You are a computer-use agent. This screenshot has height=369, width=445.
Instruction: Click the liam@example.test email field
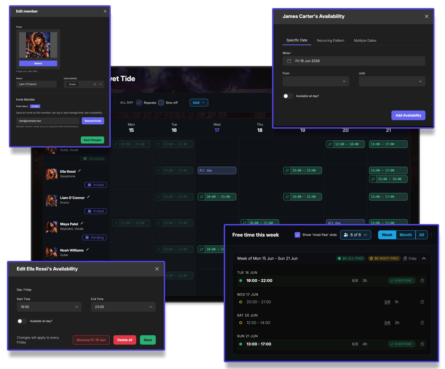[48, 121]
